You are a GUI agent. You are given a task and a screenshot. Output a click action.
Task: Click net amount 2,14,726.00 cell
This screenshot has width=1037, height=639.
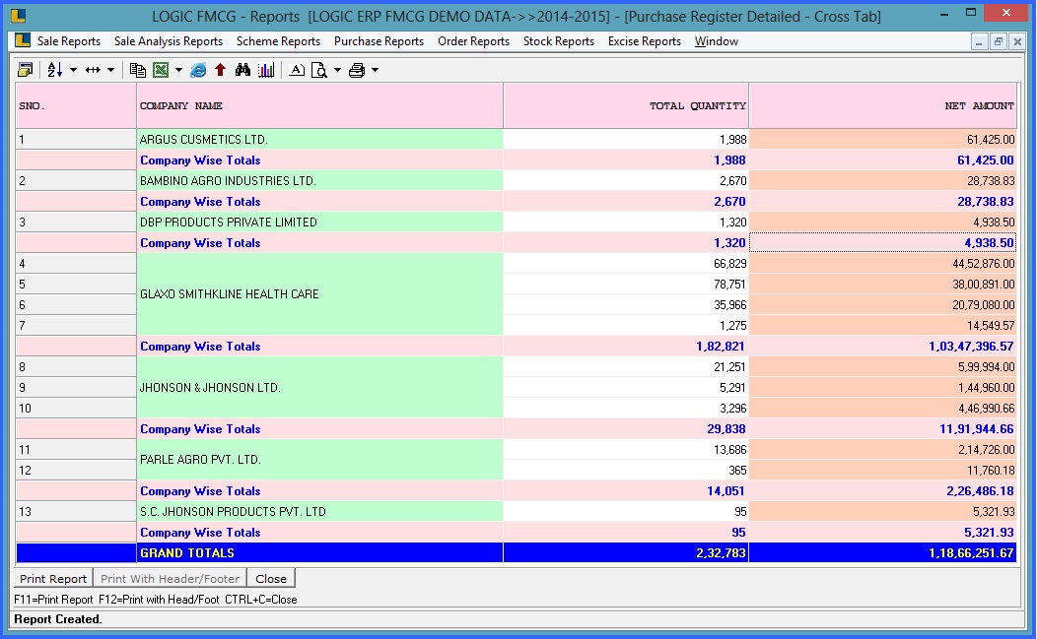[883, 449]
